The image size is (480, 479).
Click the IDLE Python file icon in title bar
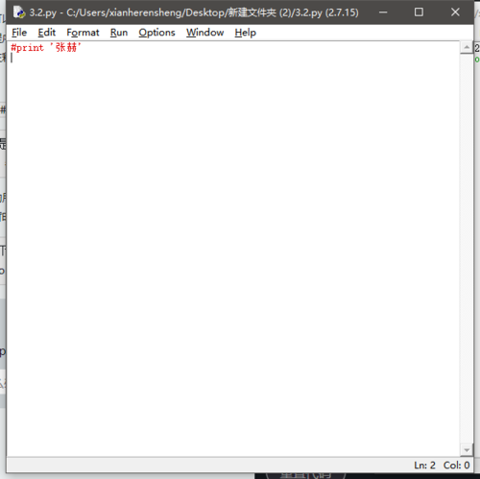pos(19,12)
